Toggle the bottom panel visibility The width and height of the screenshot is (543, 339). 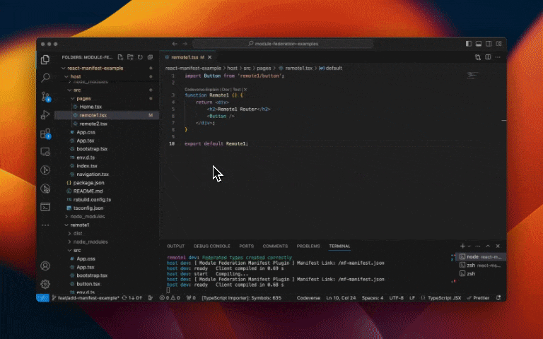coord(478,44)
